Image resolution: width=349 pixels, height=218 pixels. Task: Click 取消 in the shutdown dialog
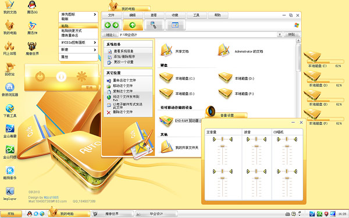coord(89,87)
